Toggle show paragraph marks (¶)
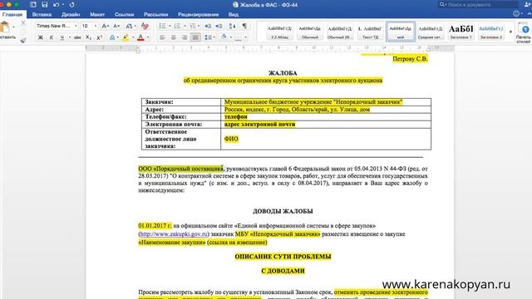Image resolution: width=532 pixels, height=299 pixels. pyautogui.click(x=244, y=26)
